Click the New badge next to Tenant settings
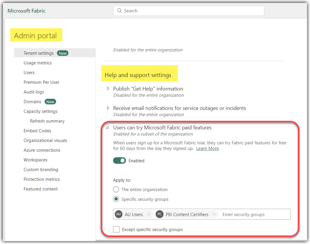This screenshot has height=244, width=310. tap(63, 53)
